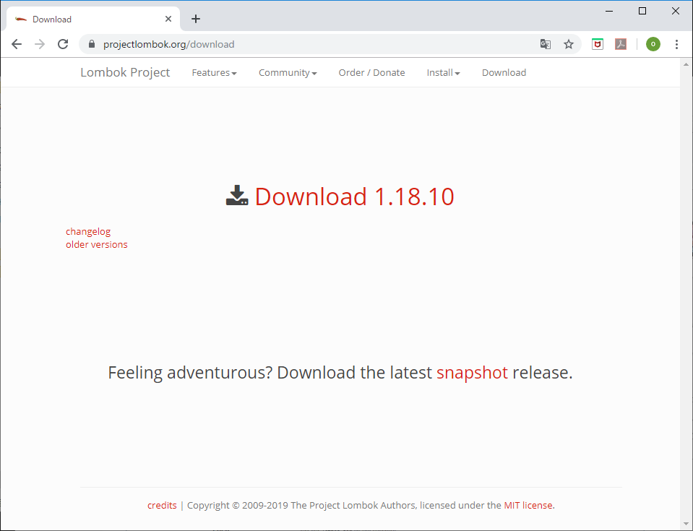This screenshot has width=693, height=531.
Task: Bookmark this page with the star
Action: [x=569, y=44]
